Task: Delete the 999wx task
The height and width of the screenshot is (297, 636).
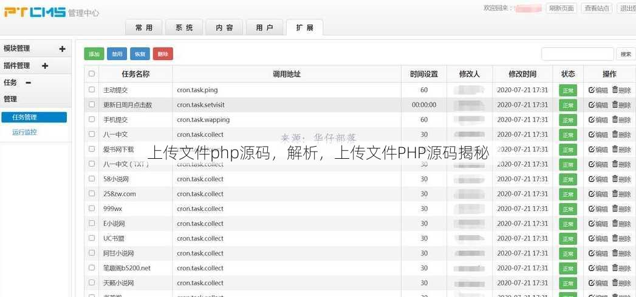Action: [x=621, y=209]
